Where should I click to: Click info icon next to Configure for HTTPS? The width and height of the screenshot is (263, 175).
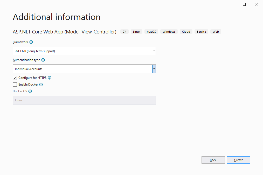(x=50, y=78)
